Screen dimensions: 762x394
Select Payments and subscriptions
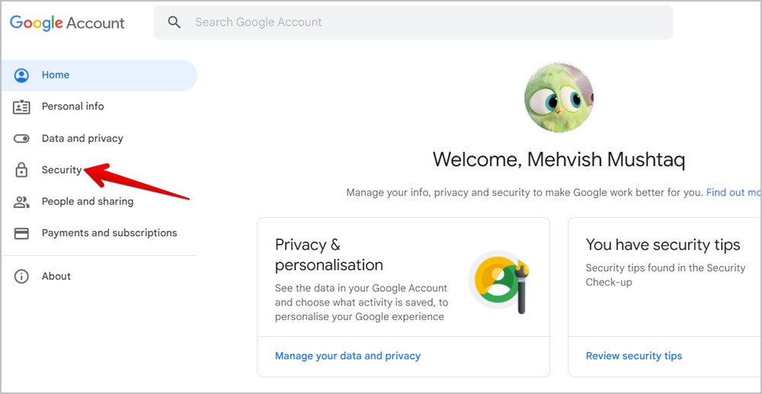pos(109,232)
